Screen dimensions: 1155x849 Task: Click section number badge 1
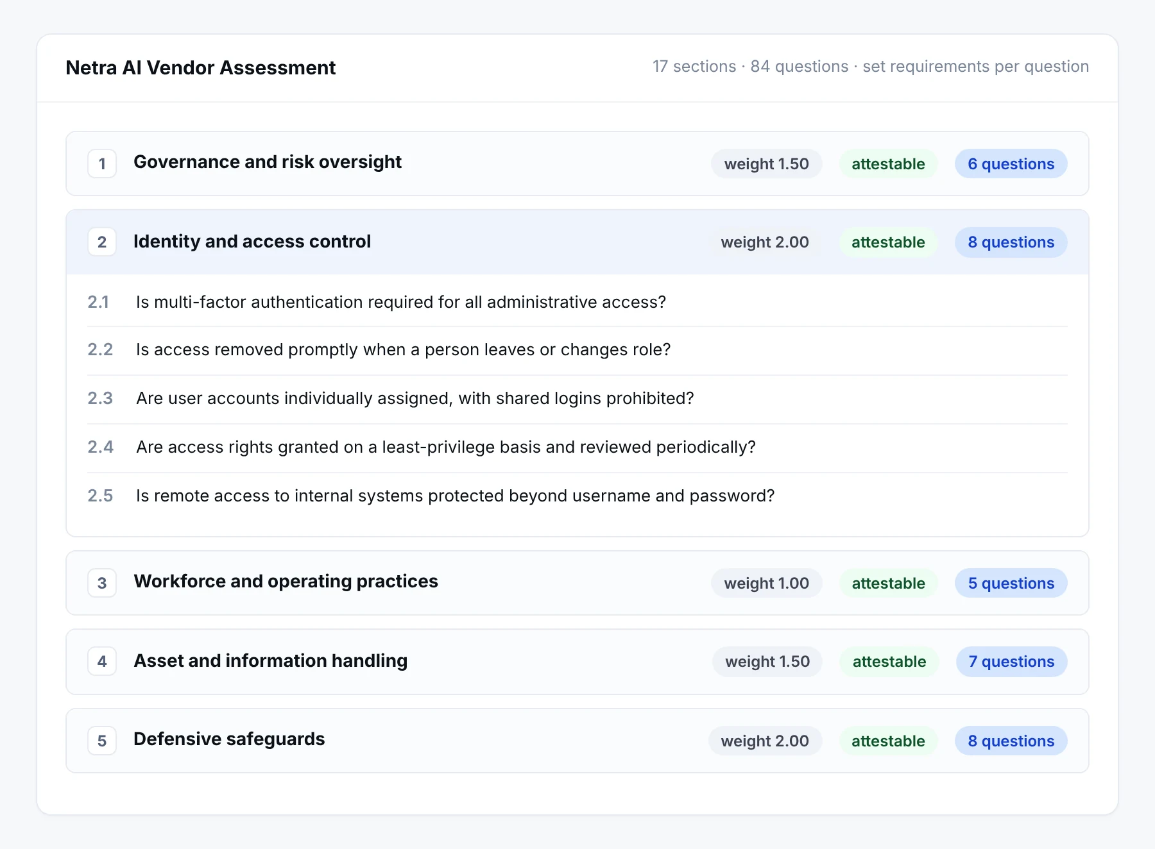[102, 164]
